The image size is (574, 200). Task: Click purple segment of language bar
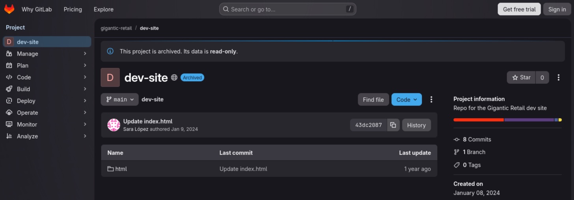529,120
